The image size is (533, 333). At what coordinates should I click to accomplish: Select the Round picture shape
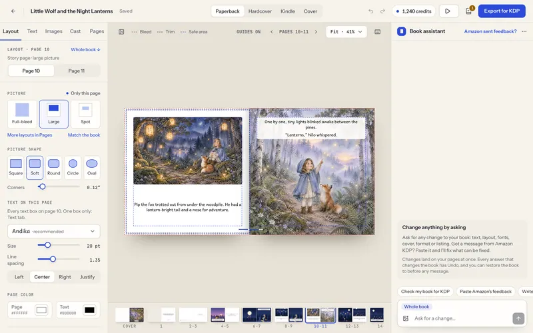click(x=54, y=167)
